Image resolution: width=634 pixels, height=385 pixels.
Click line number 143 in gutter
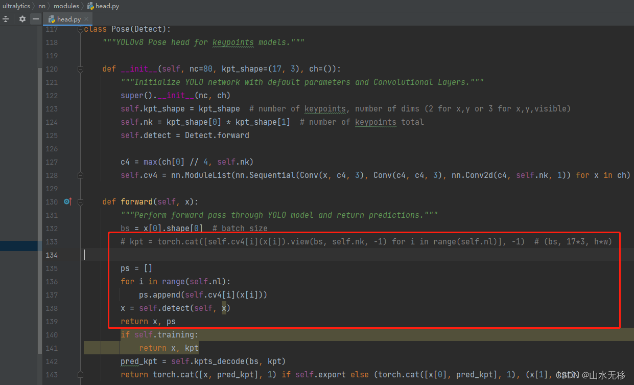(x=52, y=375)
